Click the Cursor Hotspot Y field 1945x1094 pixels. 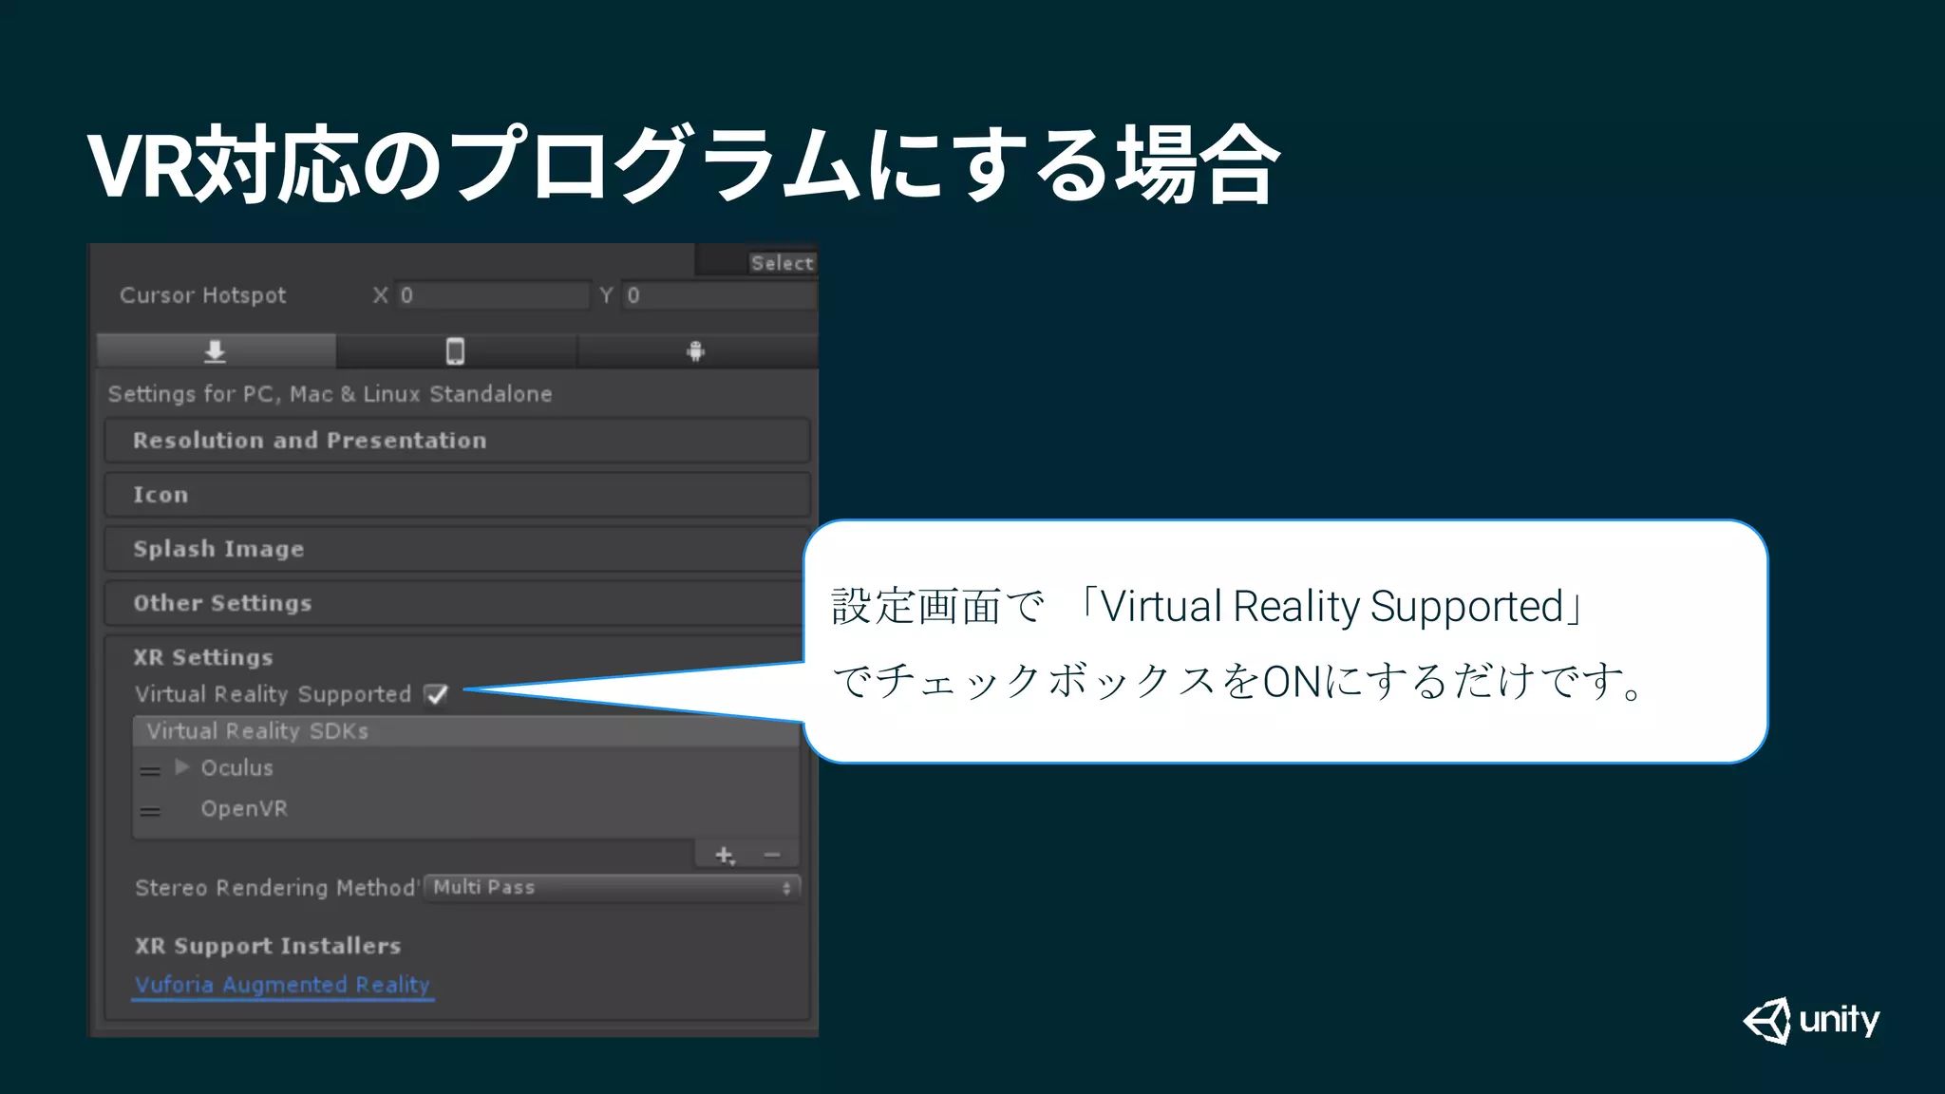pos(719,295)
